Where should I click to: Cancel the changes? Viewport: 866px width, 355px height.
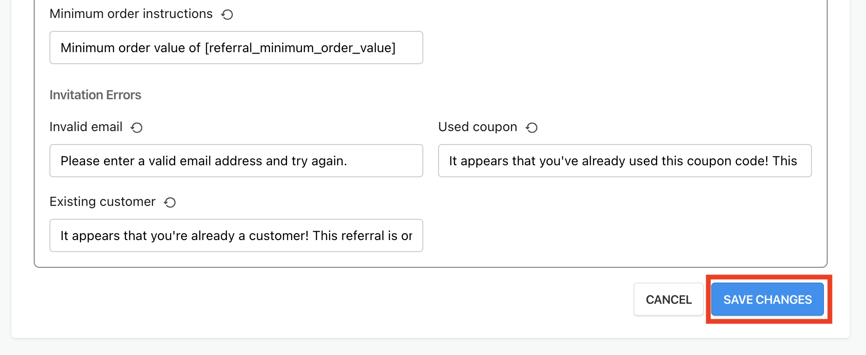coord(668,300)
